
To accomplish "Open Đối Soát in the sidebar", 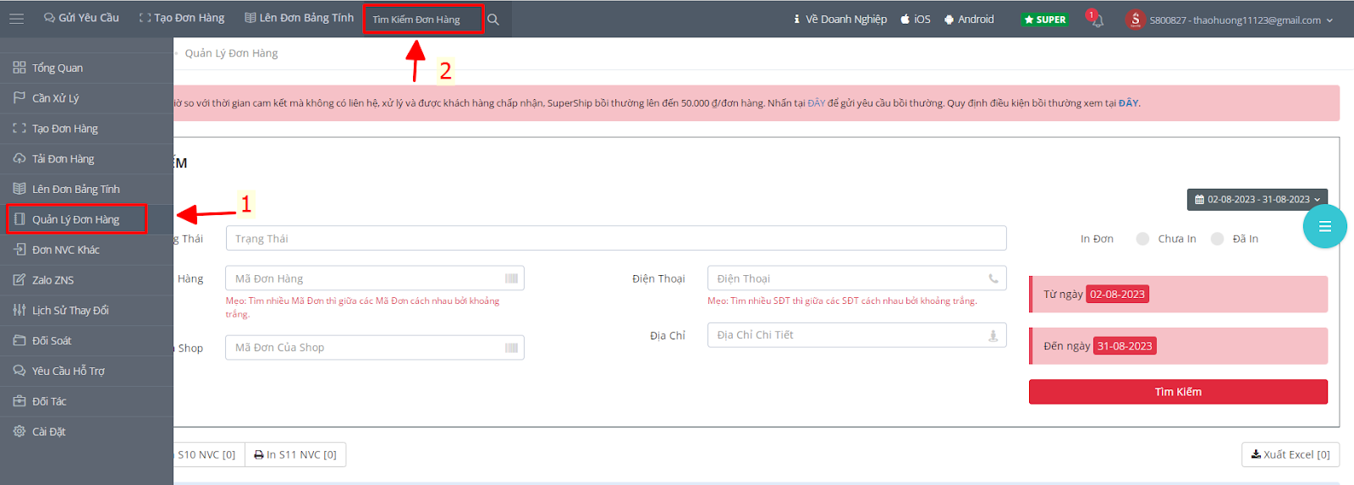I will pyautogui.click(x=86, y=341).
